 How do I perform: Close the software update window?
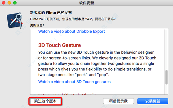pos(4,3)
